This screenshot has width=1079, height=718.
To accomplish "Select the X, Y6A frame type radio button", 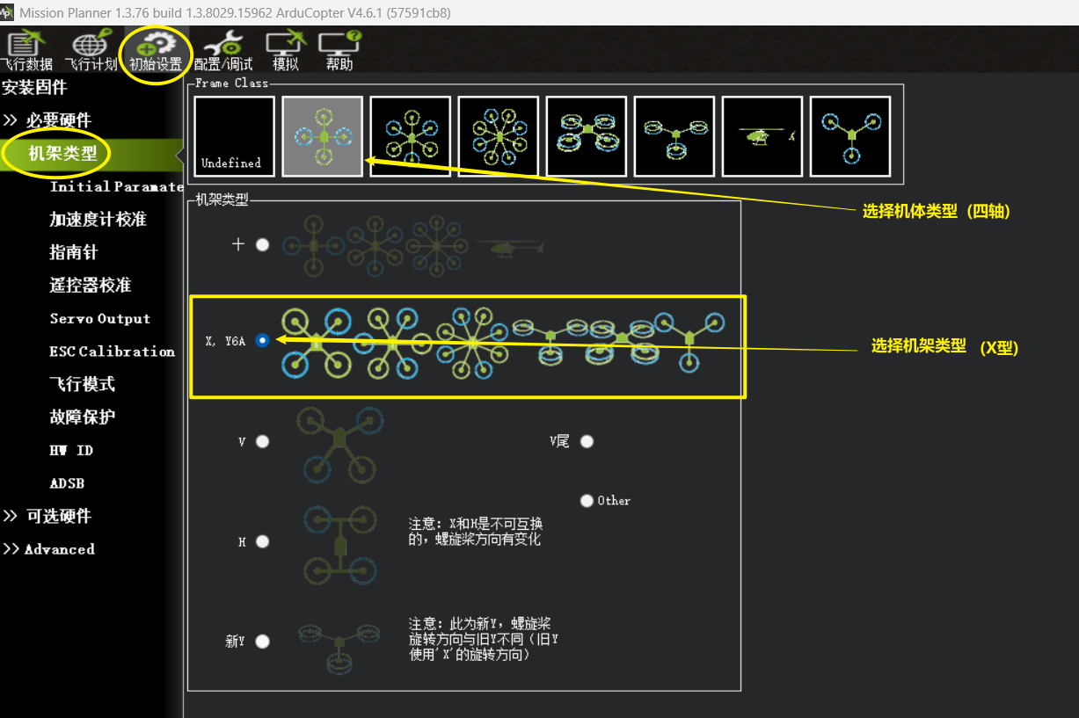I will pyautogui.click(x=262, y=341).
